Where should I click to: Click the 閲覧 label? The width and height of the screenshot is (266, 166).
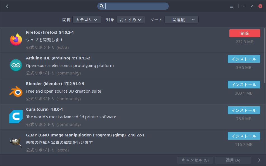click(x=66, y=20)
